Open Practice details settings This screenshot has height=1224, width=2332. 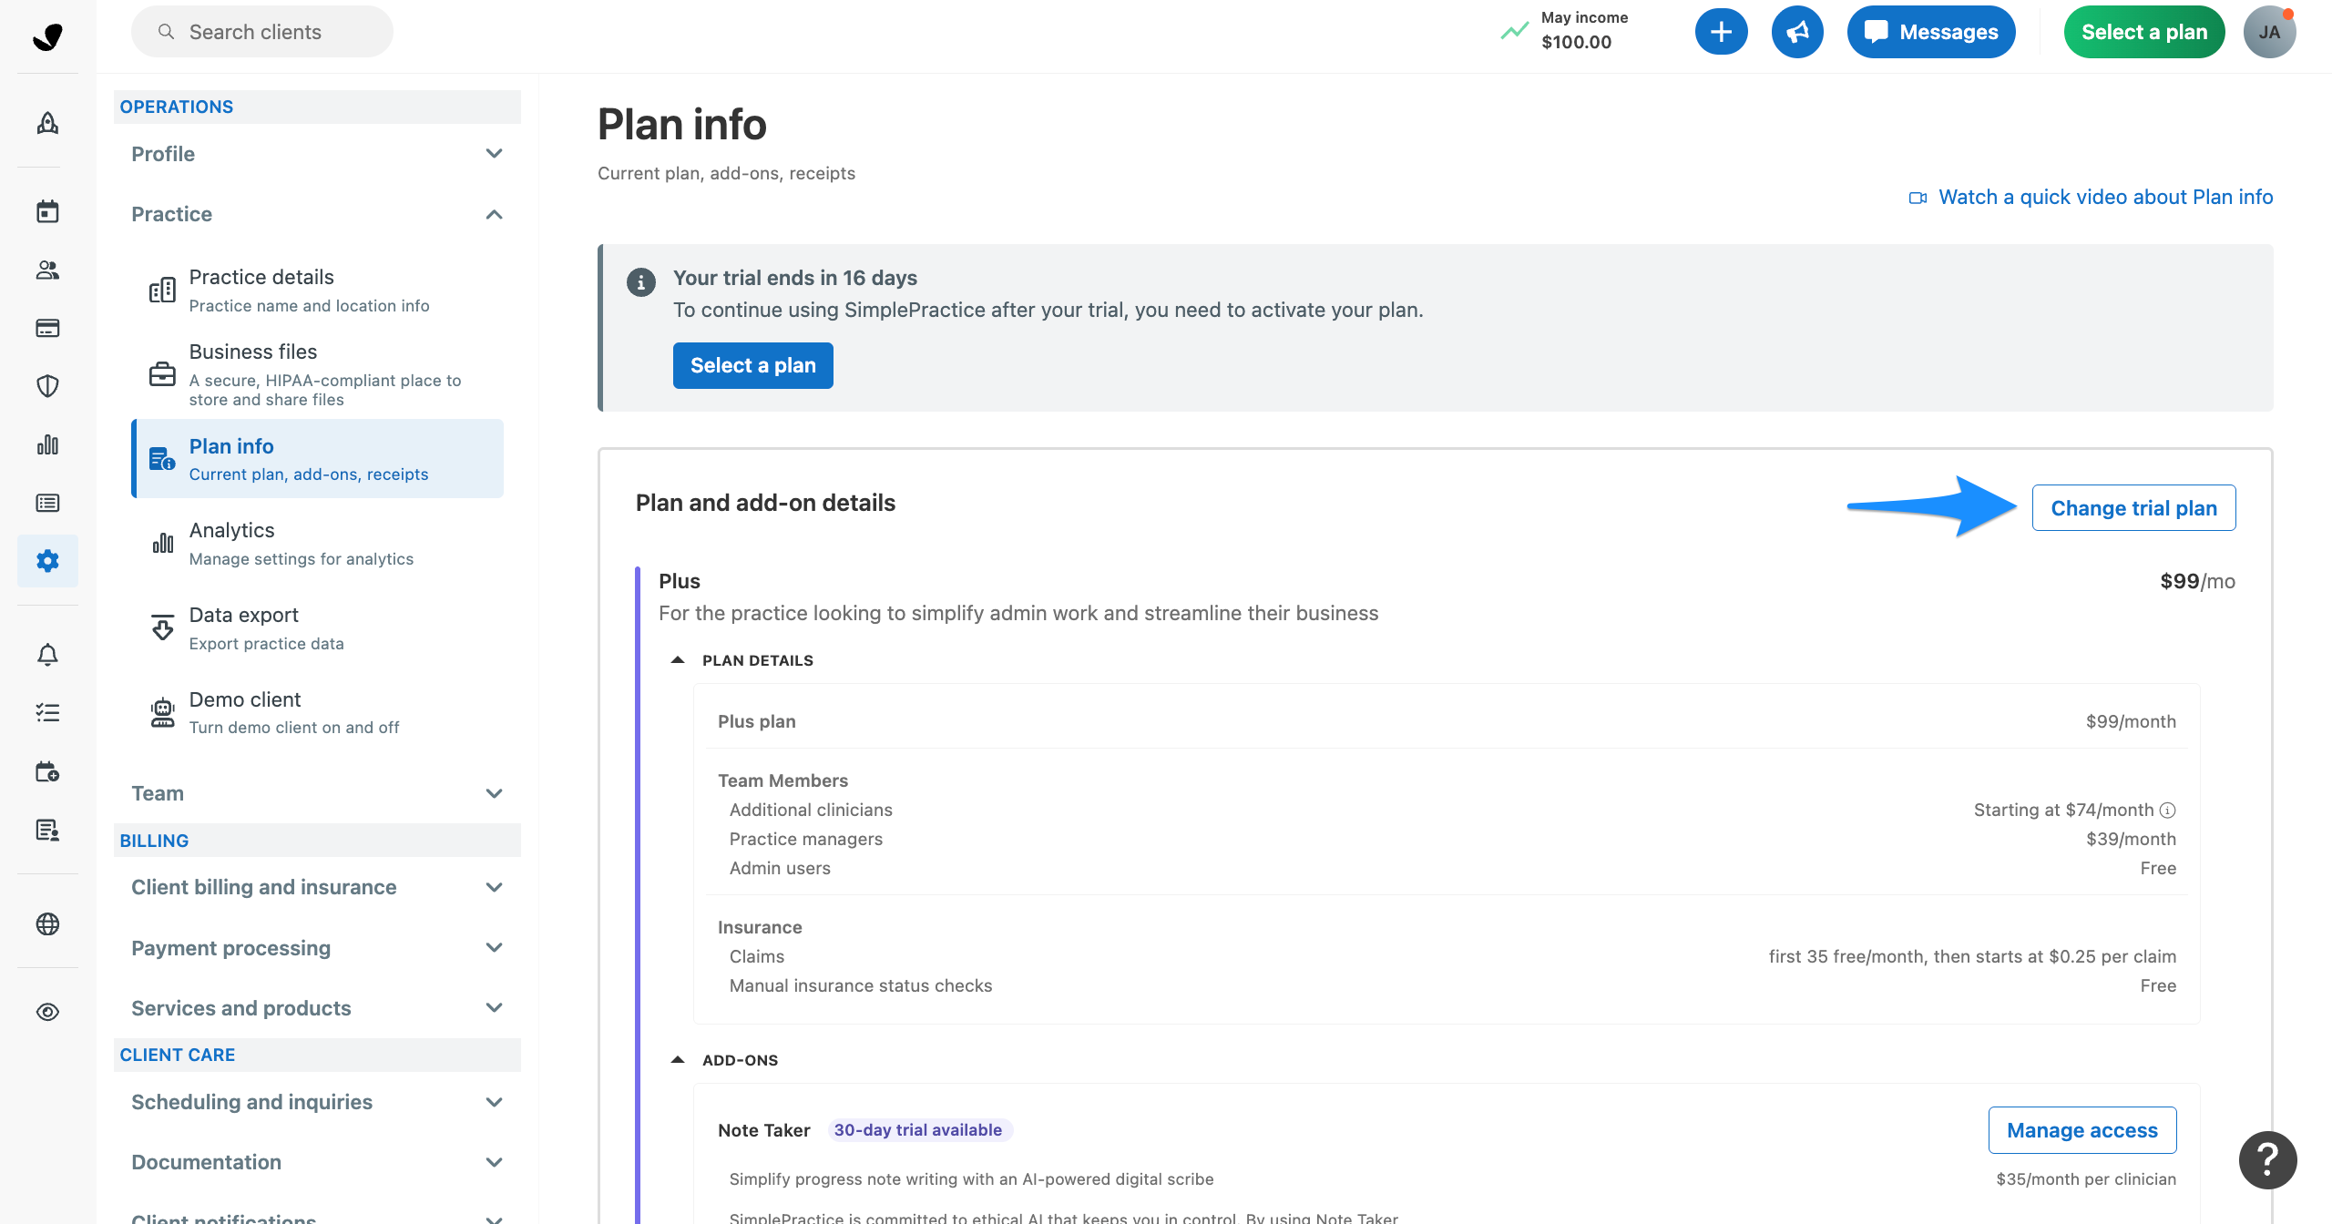coord(317,291)
